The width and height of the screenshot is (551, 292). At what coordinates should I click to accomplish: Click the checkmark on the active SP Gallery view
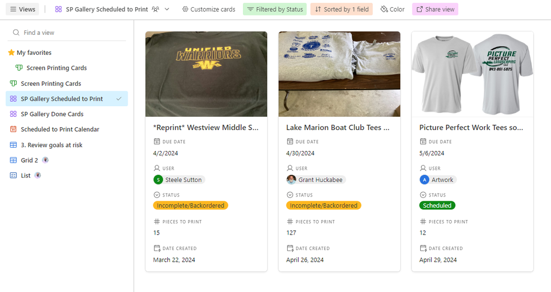(119, 99)
